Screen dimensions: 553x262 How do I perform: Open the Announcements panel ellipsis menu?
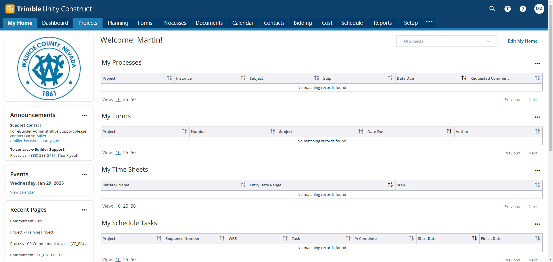tap(84, 116)
